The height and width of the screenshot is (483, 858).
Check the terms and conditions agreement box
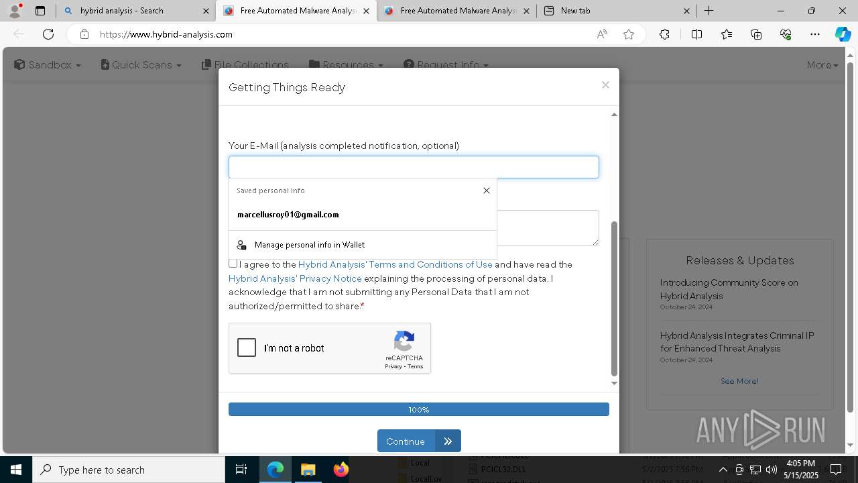click(x=233, y=264)
